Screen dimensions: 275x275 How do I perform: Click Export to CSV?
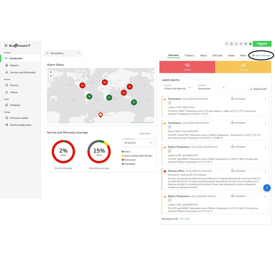pos(258,89)
